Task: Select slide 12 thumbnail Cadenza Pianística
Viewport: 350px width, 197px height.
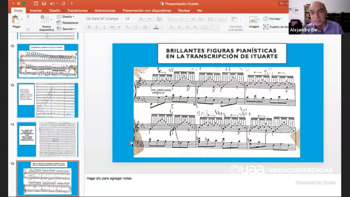Action: pos(48,61)
